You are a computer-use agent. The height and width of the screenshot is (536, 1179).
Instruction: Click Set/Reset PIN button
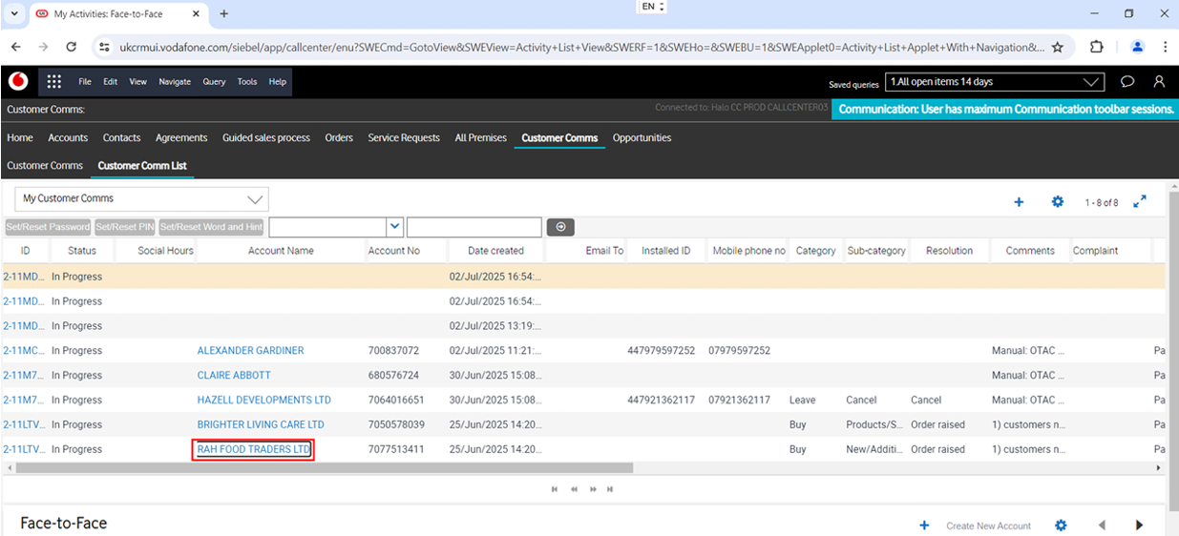(125, 227)
